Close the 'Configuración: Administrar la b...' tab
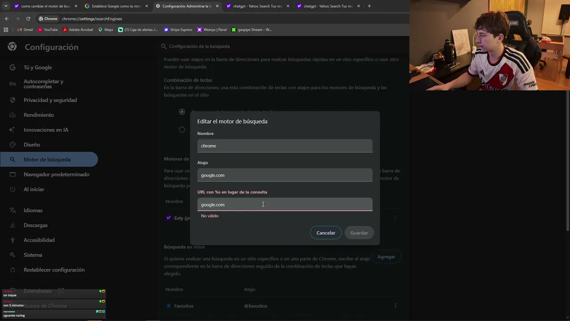The height and width of the screenshot is (321, 570). tap(217, 6)
